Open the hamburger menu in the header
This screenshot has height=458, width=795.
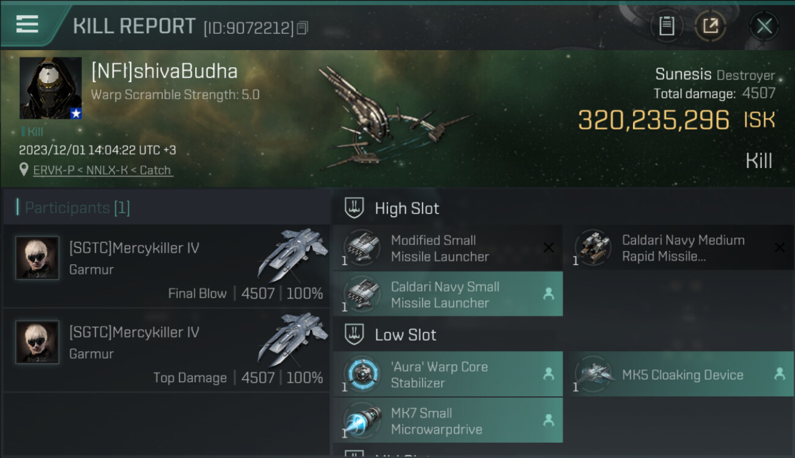point(27,24)
